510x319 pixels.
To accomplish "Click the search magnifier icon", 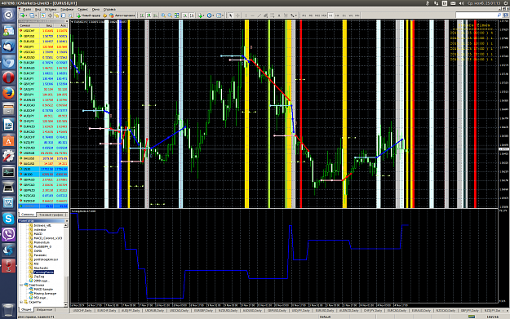I will (x=499, y=16).
